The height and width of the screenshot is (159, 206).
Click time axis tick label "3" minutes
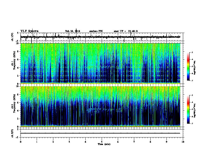(x=69, y=142)
